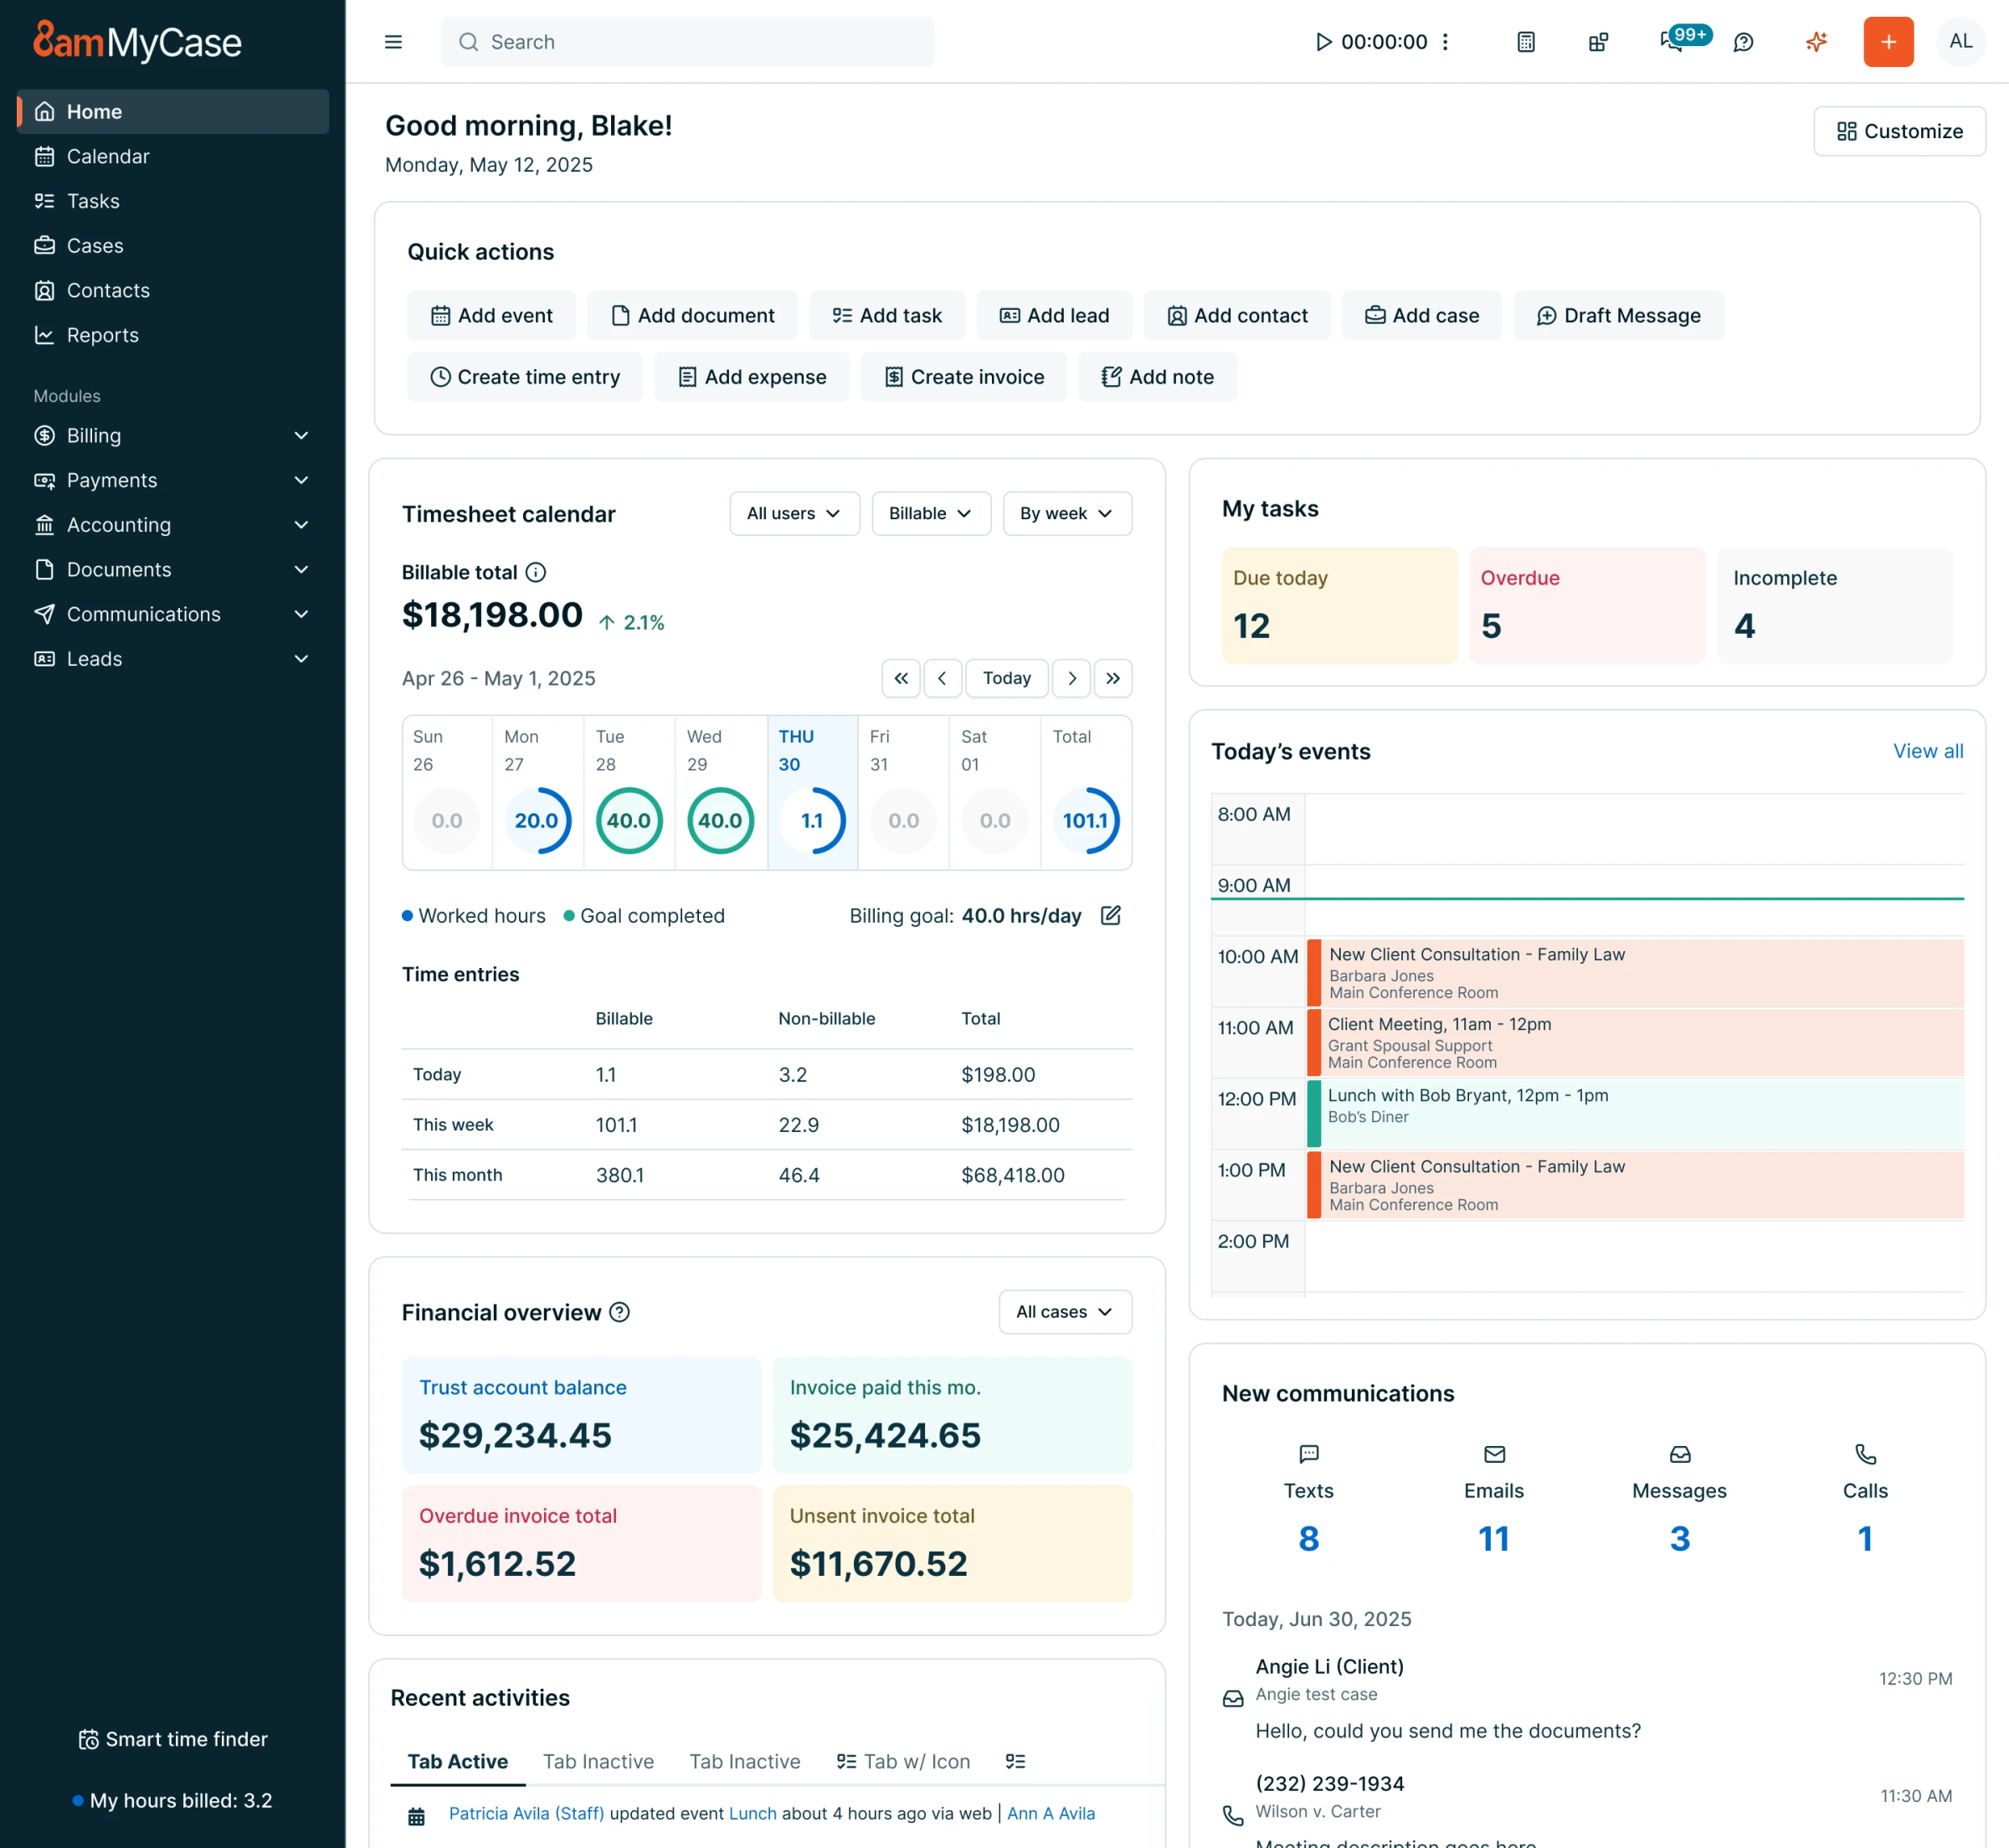This screenshot has width=2009, height=1848.
Task: Open the Emails icon in New communications
Action: pyautogui.click(x=1493, y=1455)
